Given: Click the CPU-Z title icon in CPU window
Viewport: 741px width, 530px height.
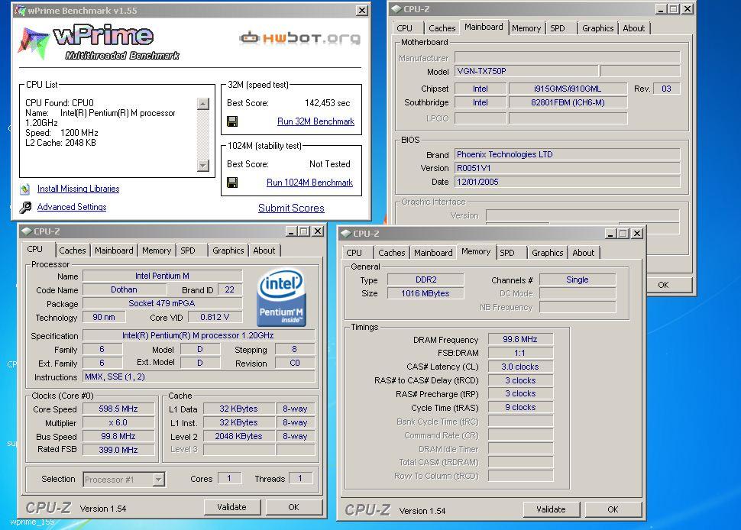Looking at the screenshot, I should coord(26,231).
